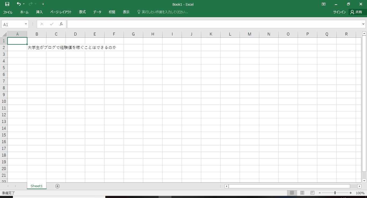Select row 2 header
The height and width of the screenshot is (198, 367).
4,48
